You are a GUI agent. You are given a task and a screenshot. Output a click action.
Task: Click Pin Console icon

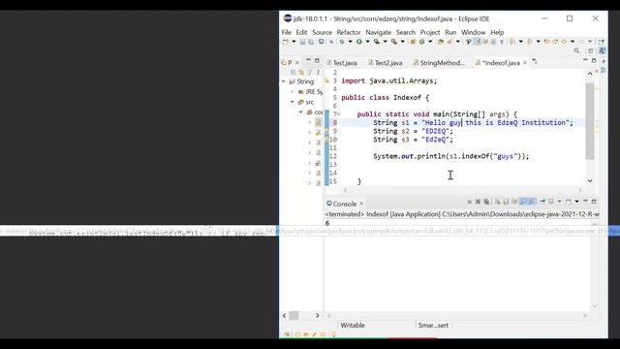point(542,202)
